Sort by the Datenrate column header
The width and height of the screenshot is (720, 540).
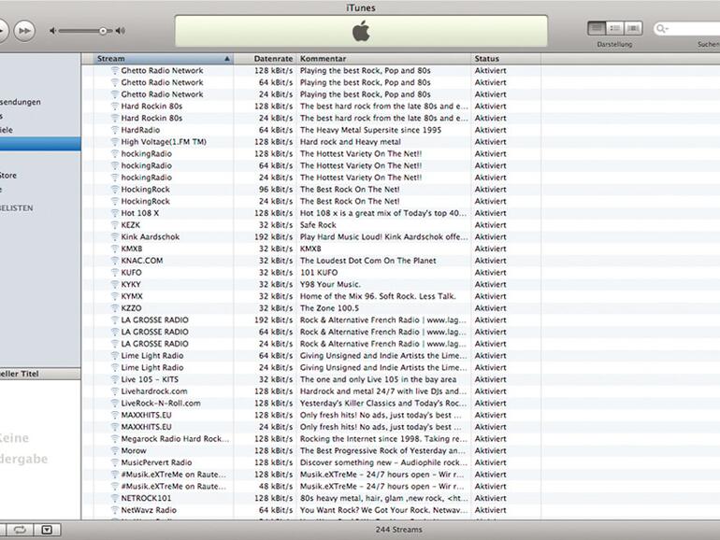point(266,59)
